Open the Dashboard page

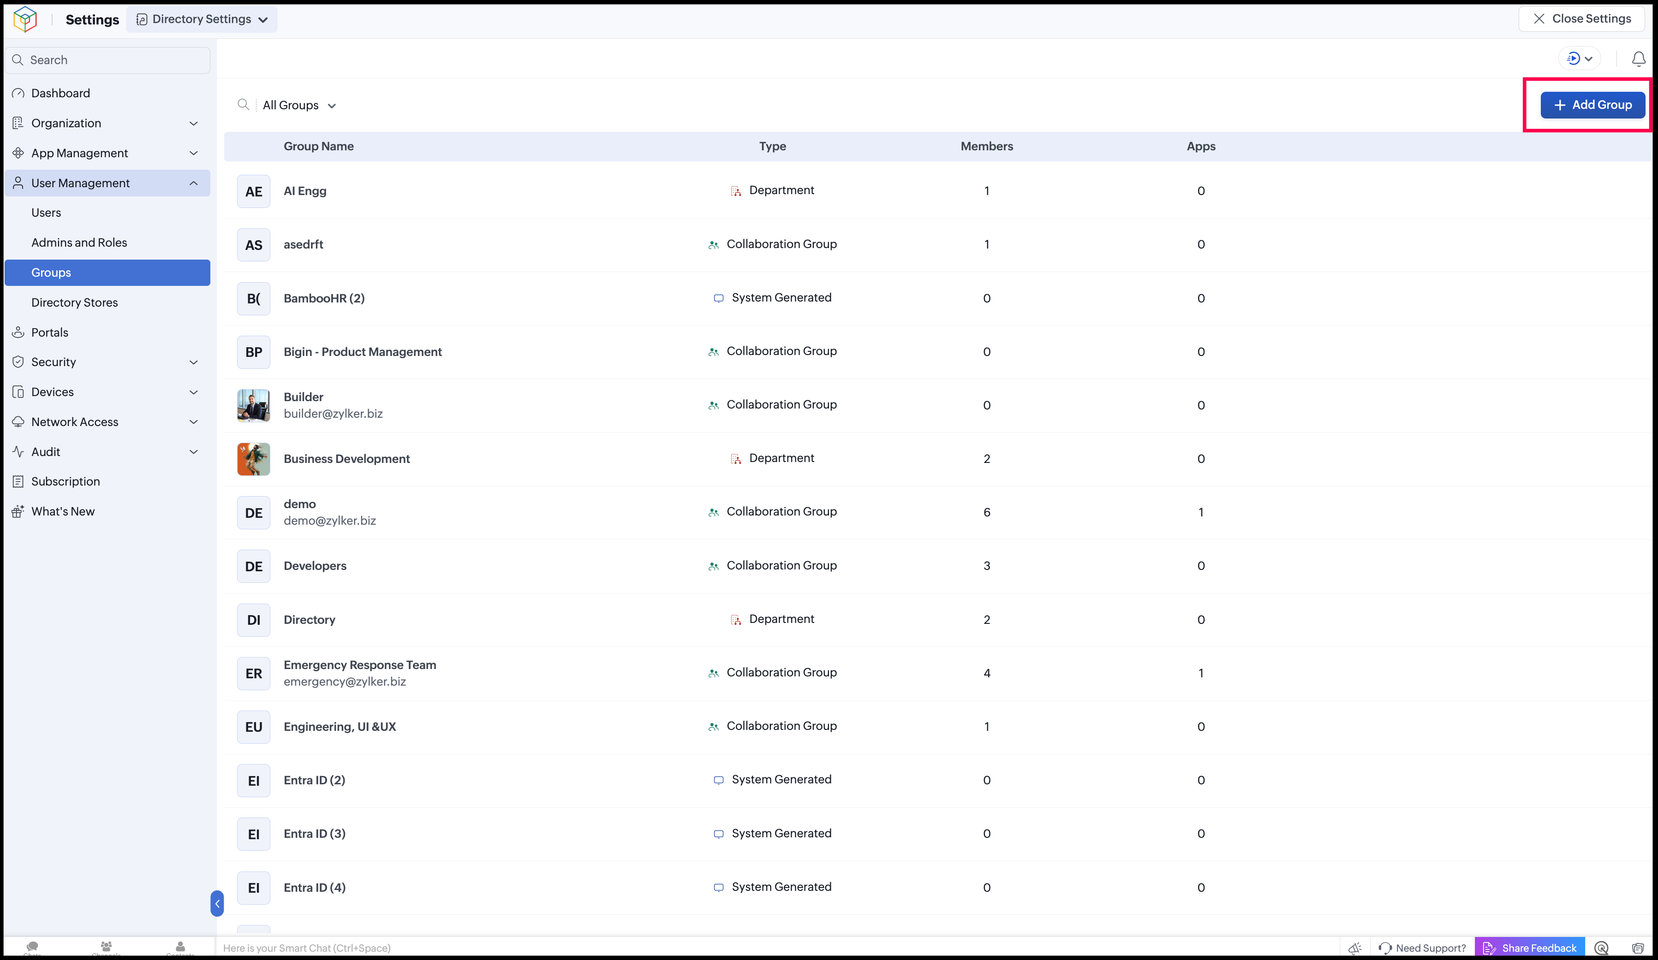pyautogui.click(x=60, y=93)
